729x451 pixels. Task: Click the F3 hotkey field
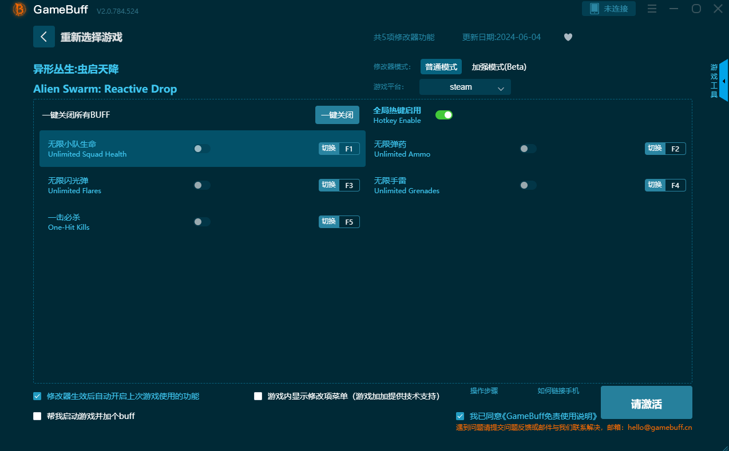(x=349, y=185)
